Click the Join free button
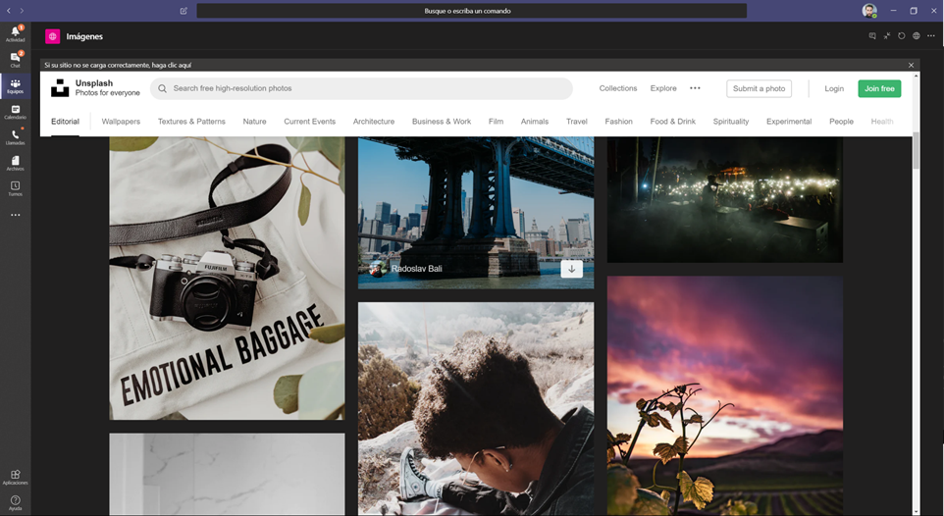The width and height of the screenshot is (944, 516). coord(878,88)
